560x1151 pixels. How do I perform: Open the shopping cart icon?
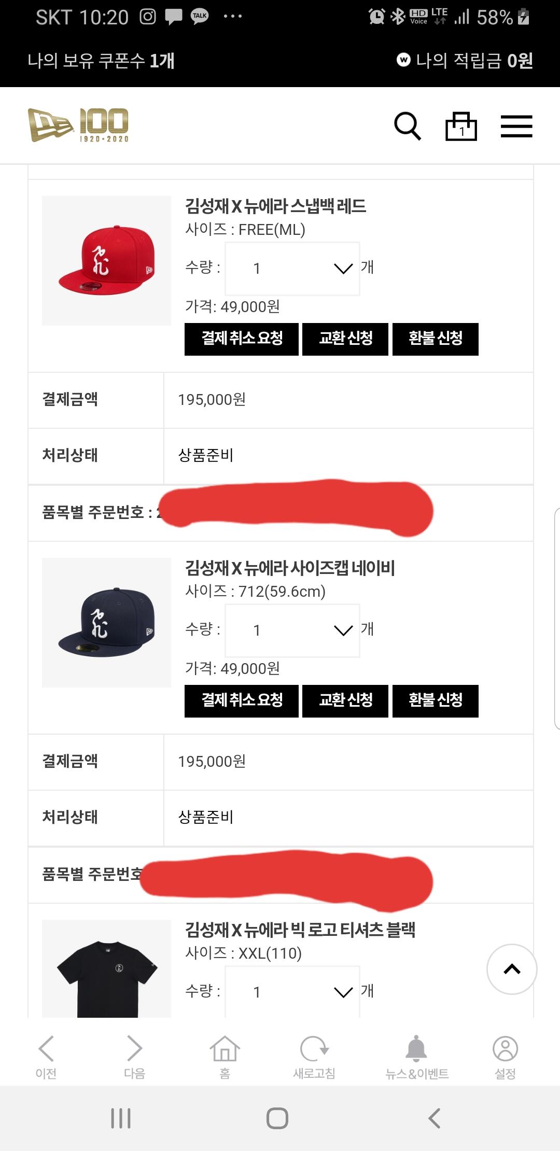click(461, 126)
